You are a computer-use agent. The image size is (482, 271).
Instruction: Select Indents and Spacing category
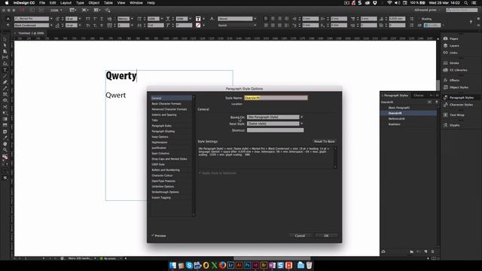click(164, 114)
